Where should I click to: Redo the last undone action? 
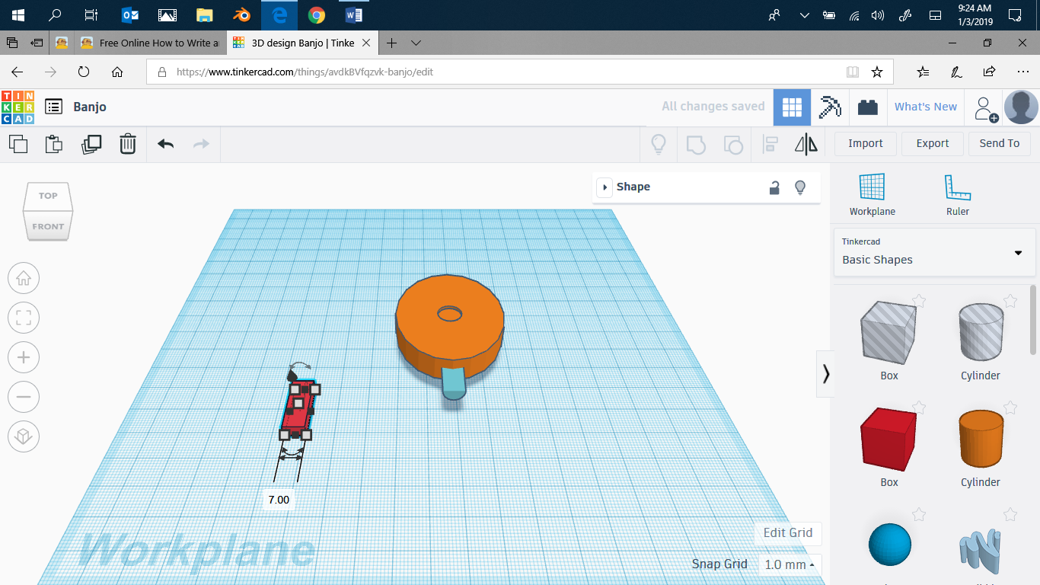(201, 143)
